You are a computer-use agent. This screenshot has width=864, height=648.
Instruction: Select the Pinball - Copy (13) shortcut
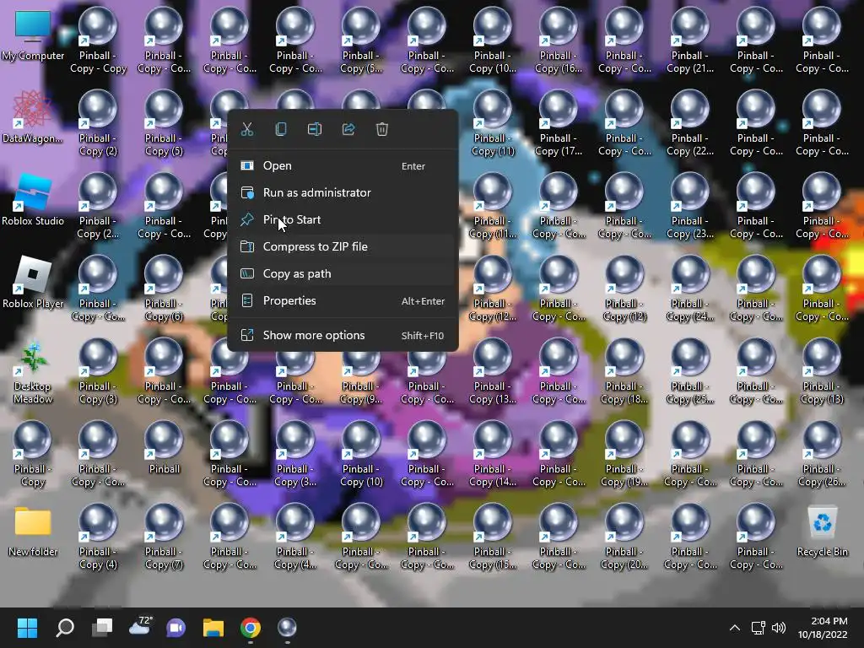(x=822, y=372)
